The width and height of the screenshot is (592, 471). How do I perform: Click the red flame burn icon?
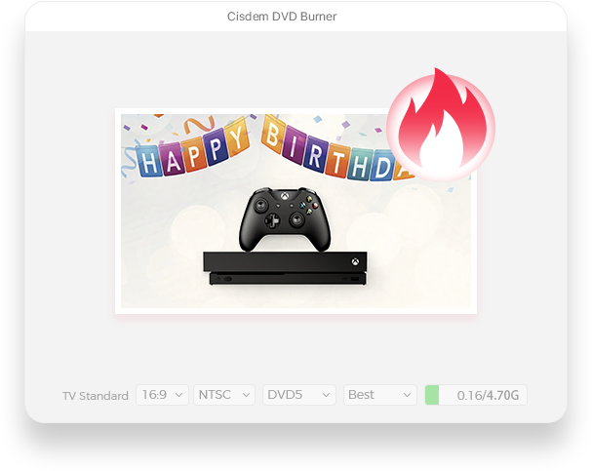(441, 125)
